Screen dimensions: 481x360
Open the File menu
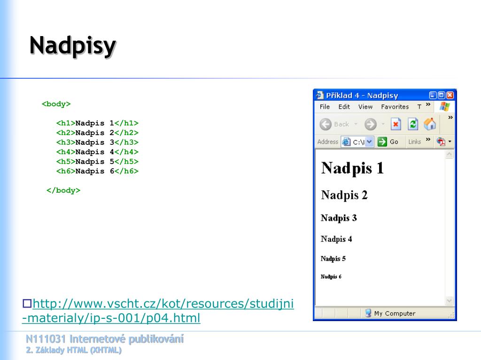pos(325,106)
